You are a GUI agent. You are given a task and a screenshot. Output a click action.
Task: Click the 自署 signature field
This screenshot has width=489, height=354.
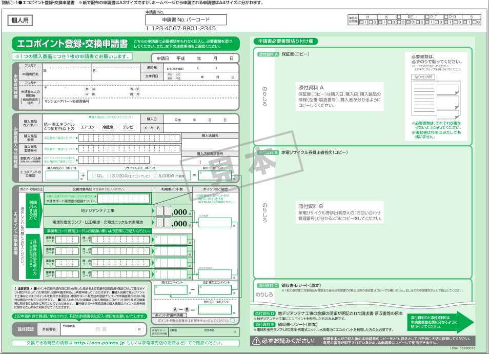(x=101, y=329)
